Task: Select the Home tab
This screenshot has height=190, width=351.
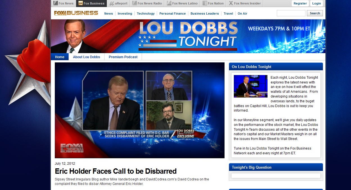Action: (60, 57)
